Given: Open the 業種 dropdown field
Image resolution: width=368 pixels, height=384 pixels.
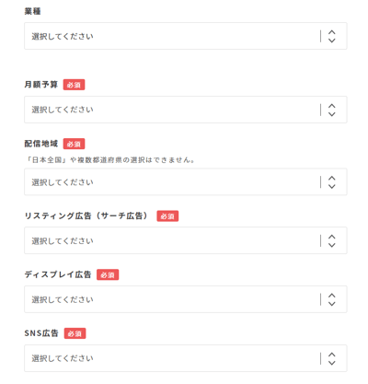Looking at the screenshot, I should pos(186,36).
